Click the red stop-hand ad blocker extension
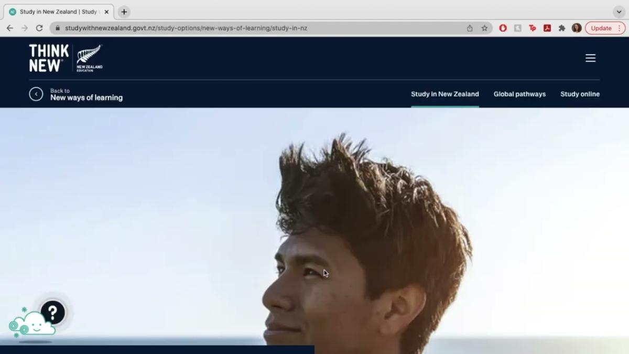 (503, 28)
